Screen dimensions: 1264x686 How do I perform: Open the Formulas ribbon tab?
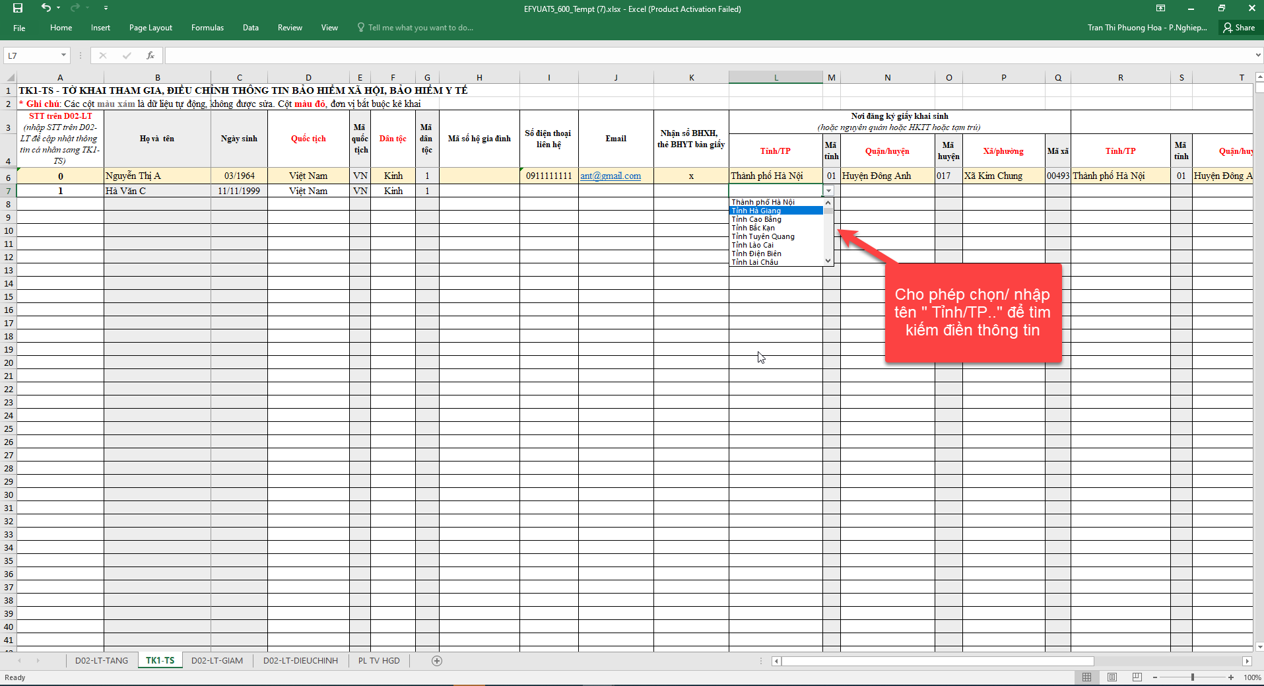point(207,28)
